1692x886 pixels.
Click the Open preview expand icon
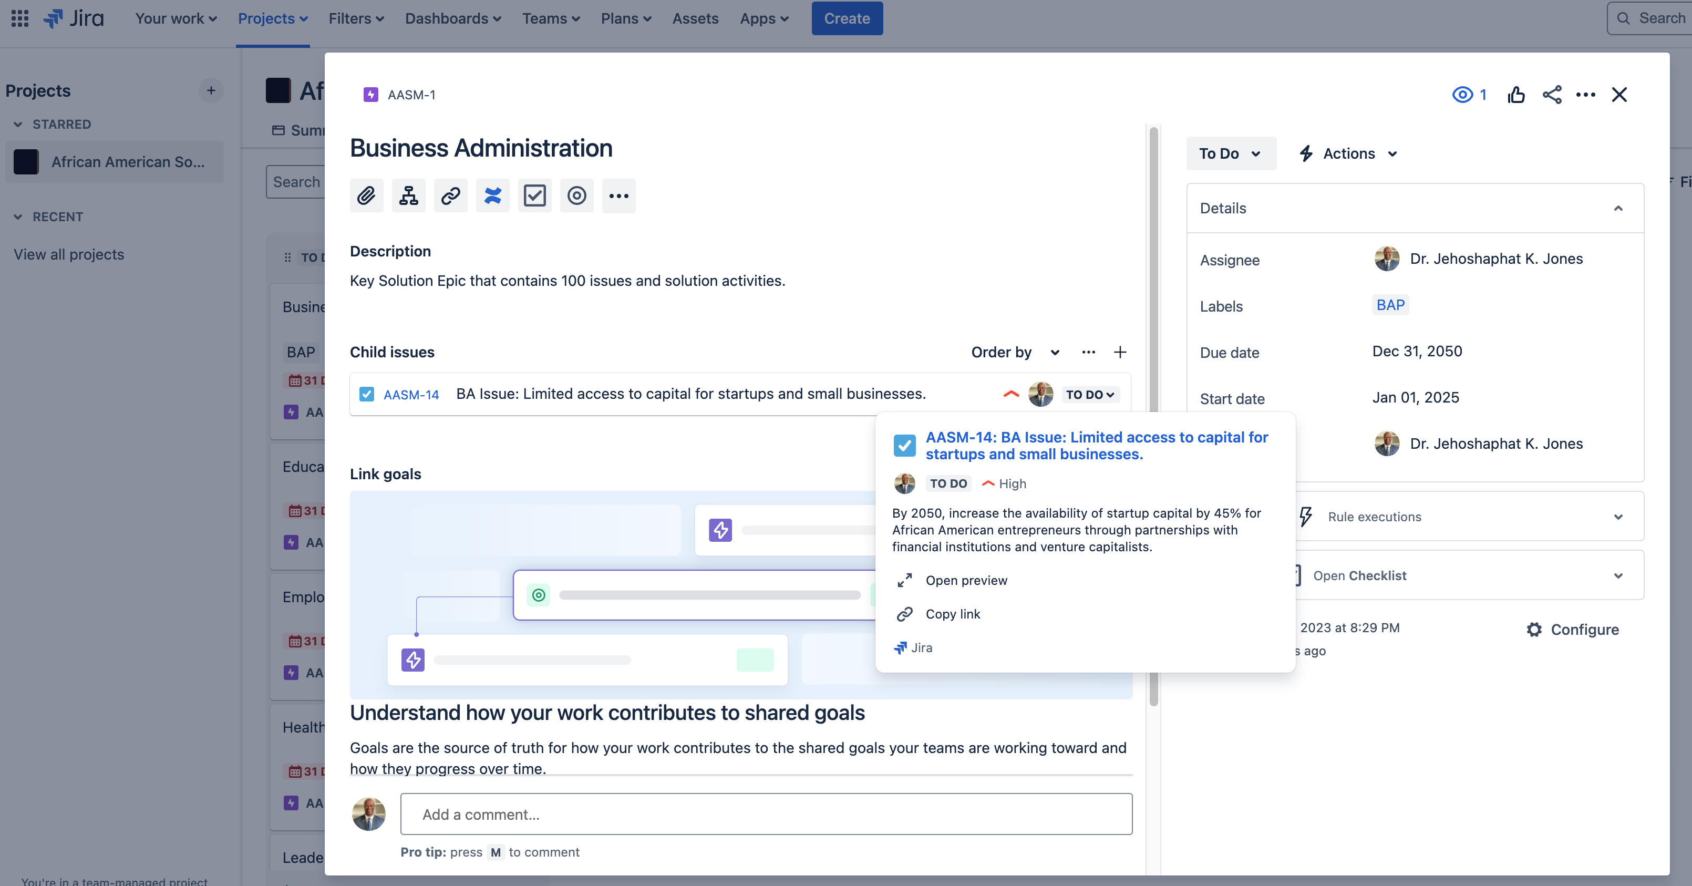pos(905,581)
